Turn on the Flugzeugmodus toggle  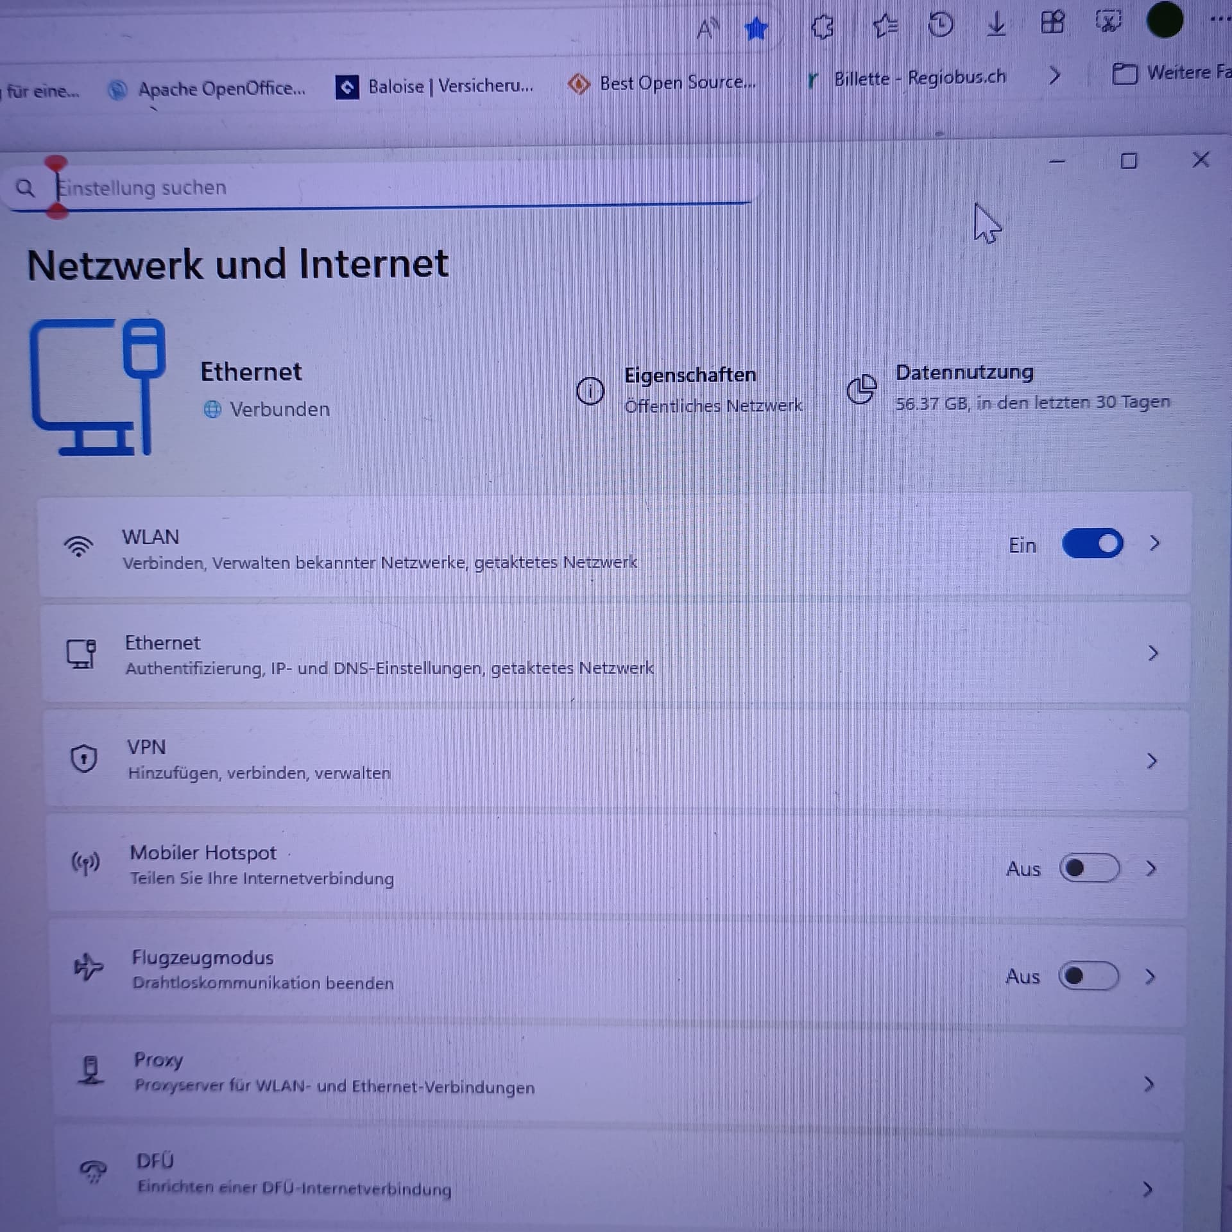click(1089, 976)
